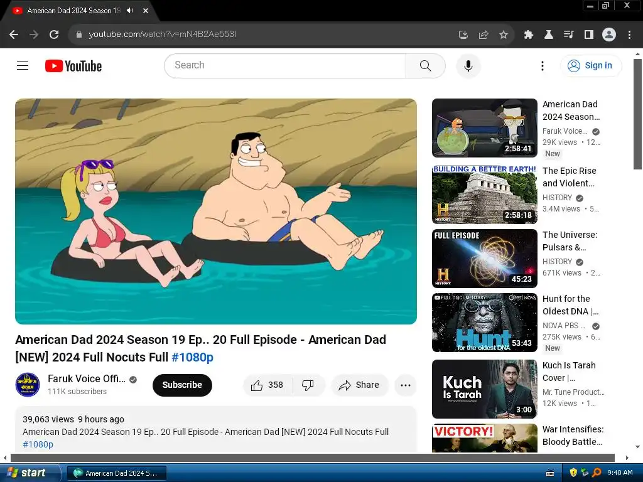Screen dimensions: 643x482
Task: Open the Chrome three-dot menu
Action: 629,35
